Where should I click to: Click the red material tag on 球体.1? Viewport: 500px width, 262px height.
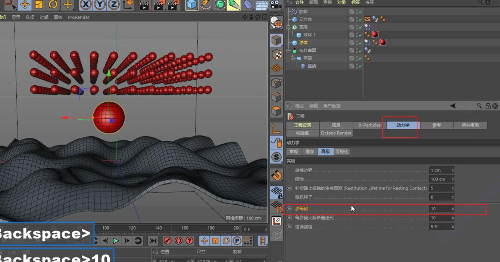point(375,35)
